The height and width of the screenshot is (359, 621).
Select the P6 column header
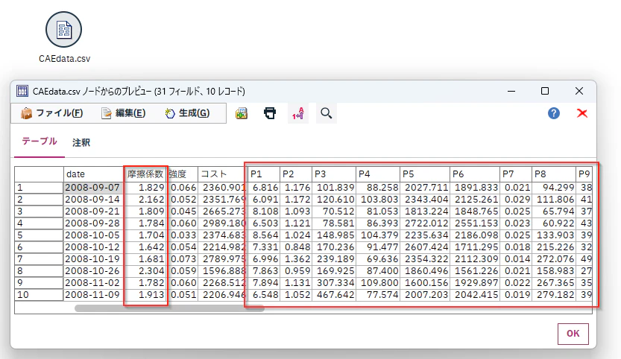[x=475, y=174]
